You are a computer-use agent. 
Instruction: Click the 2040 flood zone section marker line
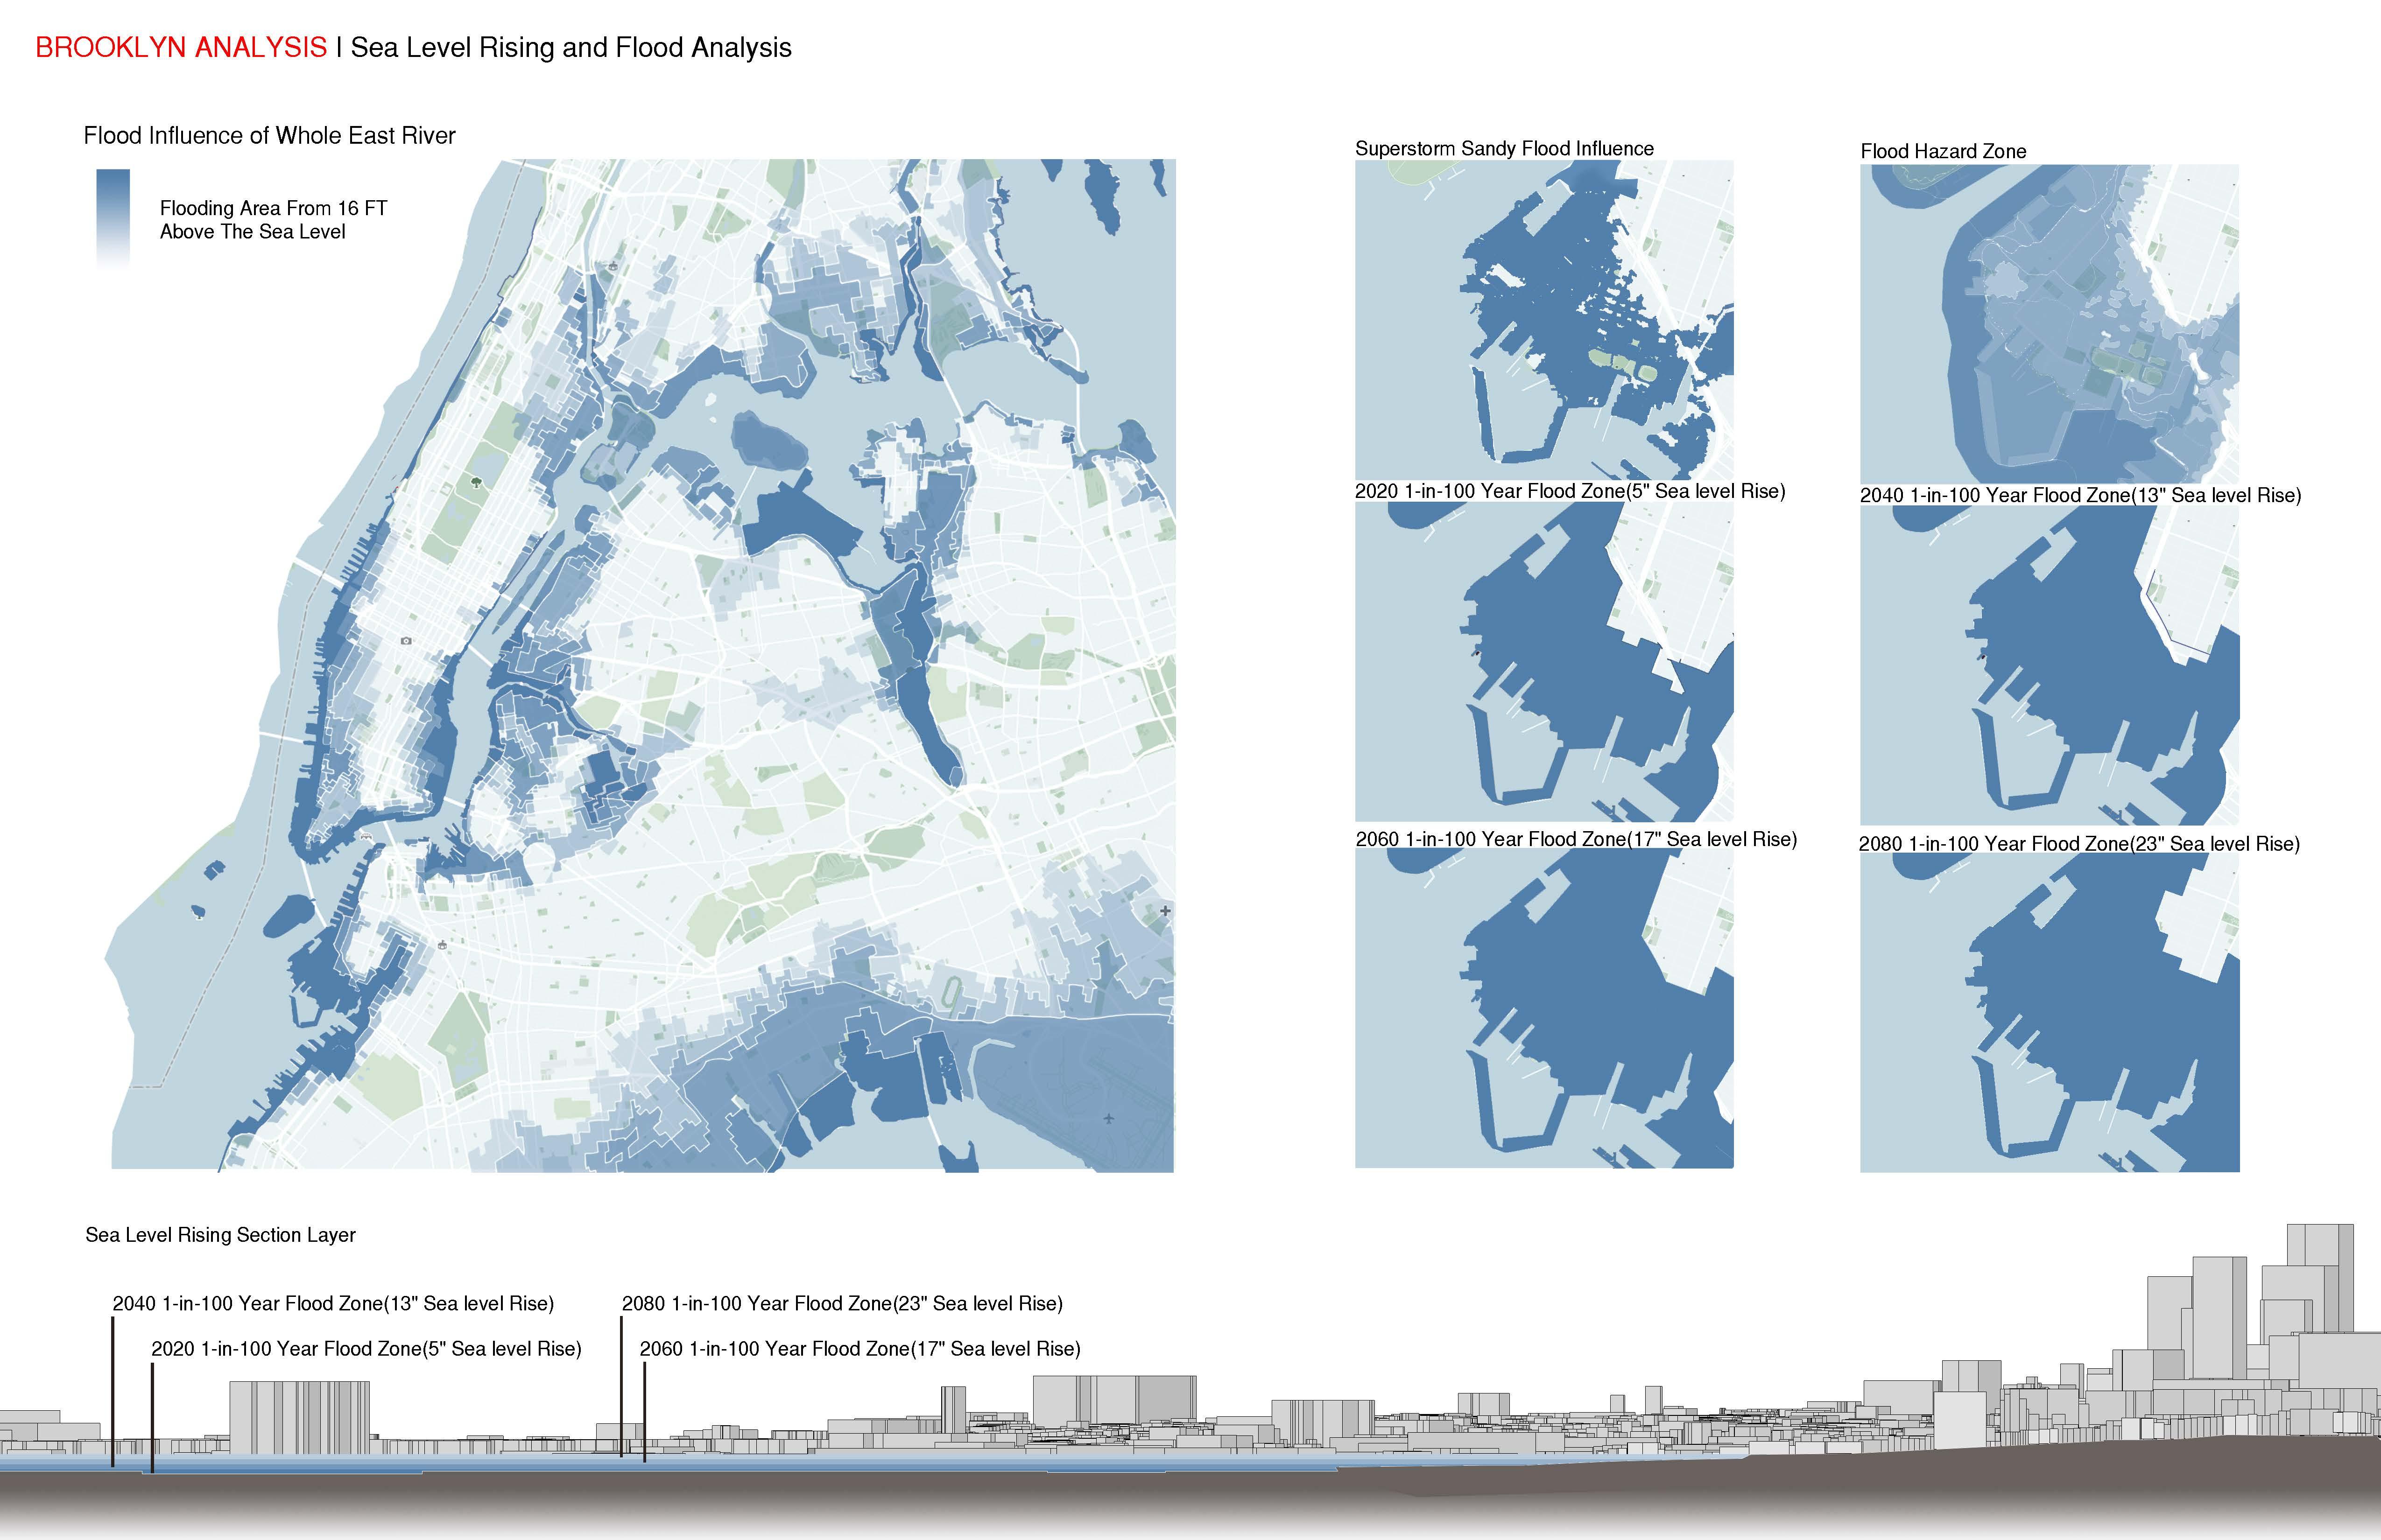(112, 1390)
